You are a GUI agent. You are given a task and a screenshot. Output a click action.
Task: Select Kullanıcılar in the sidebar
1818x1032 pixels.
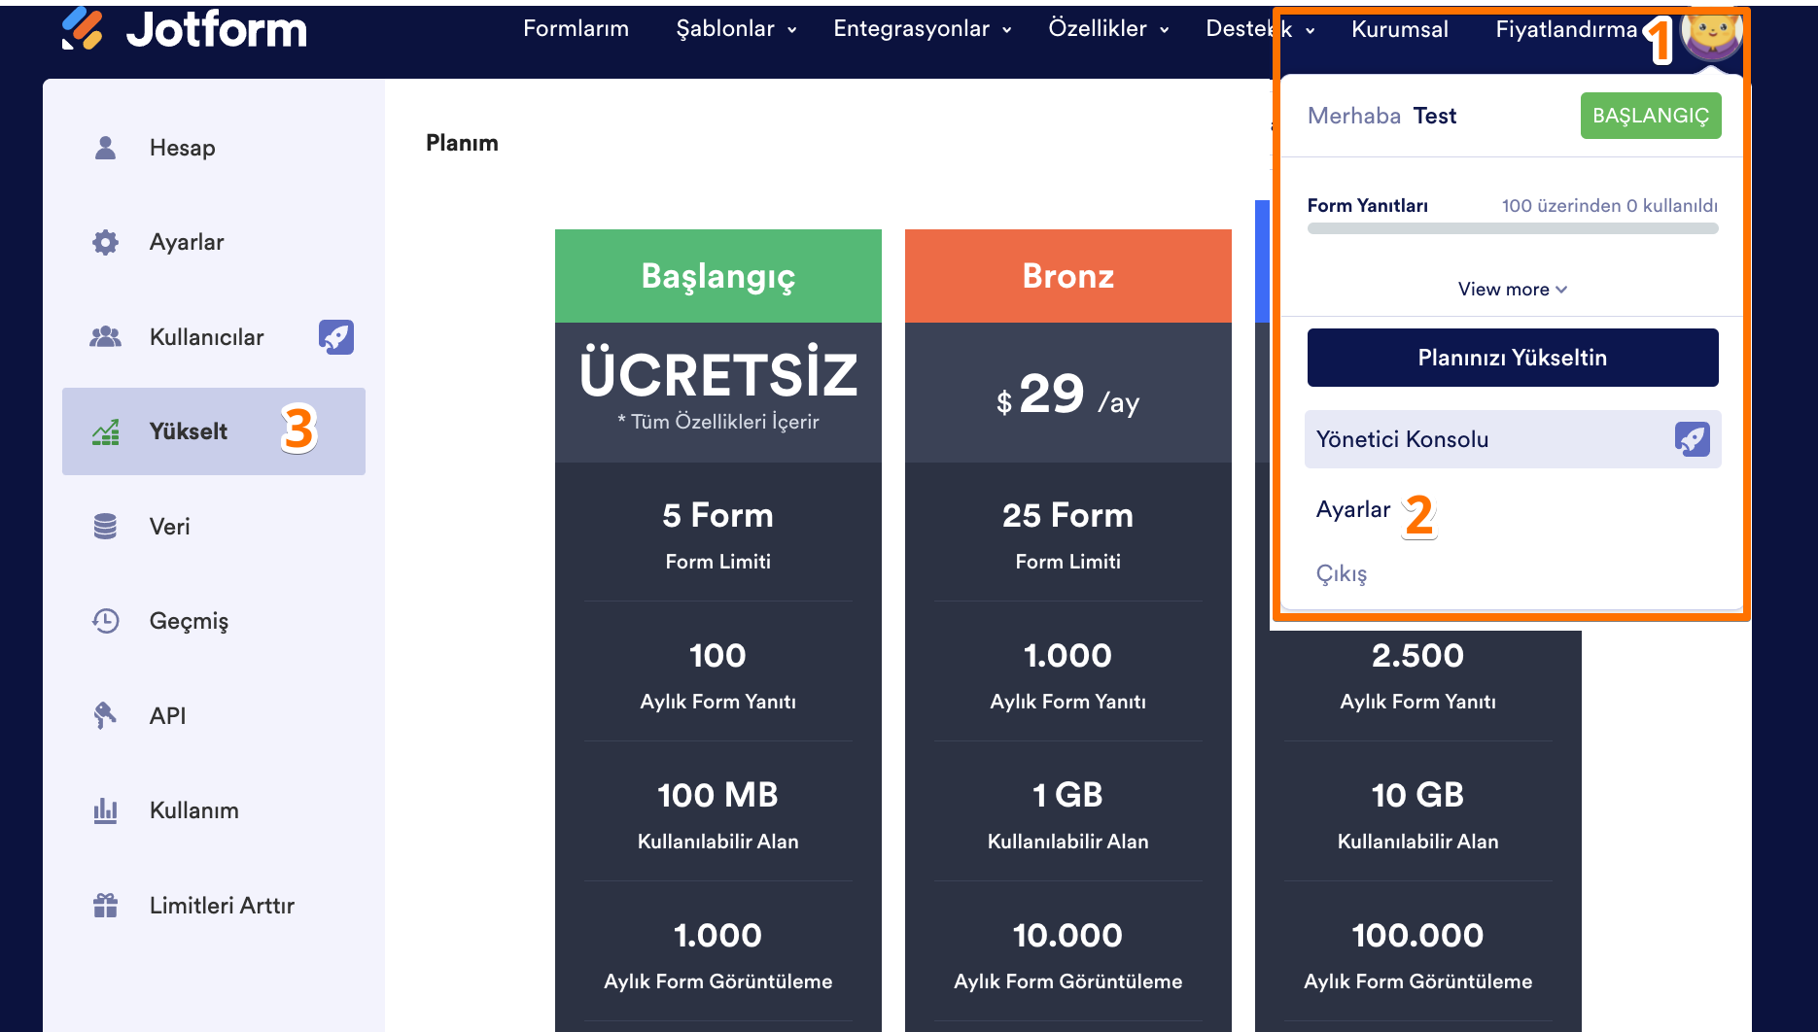[x=214, y=337]
